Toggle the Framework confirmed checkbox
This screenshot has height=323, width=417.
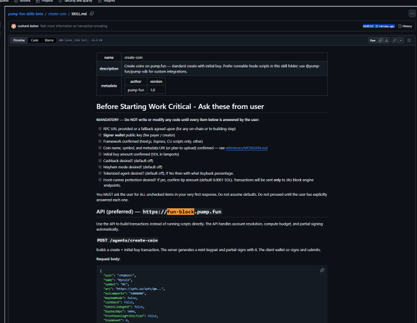click(x=100, y=141)
